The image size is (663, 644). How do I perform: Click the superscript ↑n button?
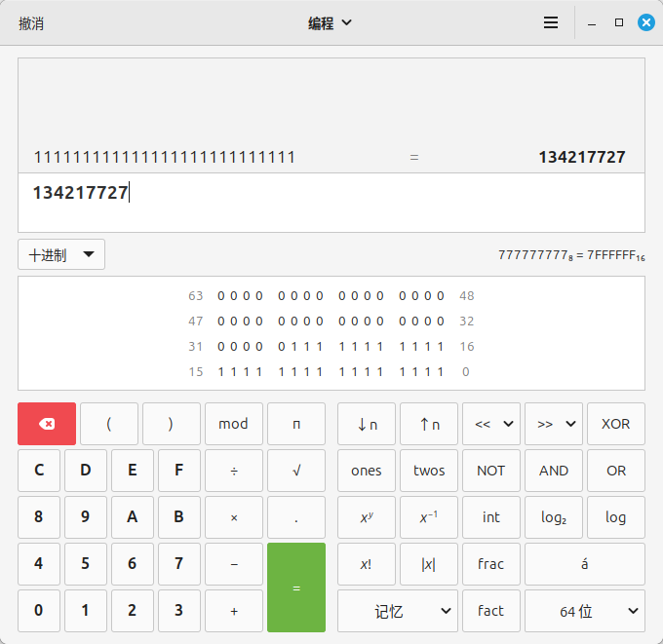(429, 424)
